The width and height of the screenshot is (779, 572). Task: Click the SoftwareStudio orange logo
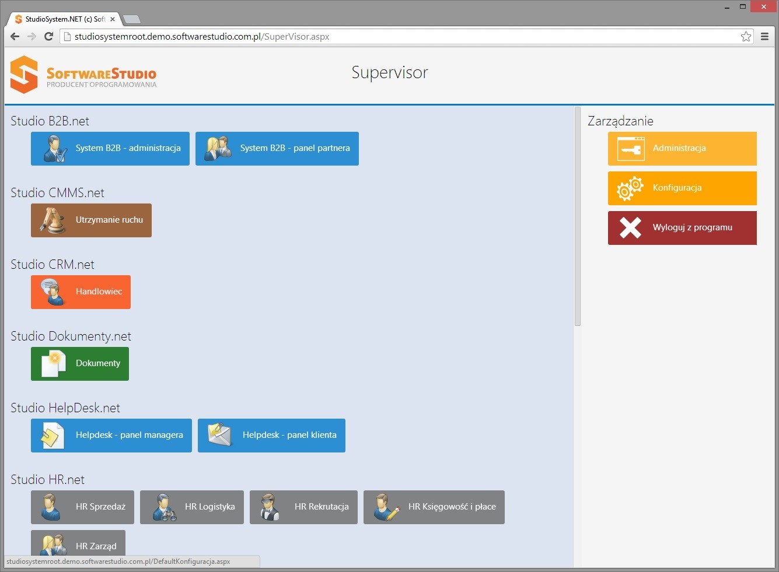coord(24,75)
